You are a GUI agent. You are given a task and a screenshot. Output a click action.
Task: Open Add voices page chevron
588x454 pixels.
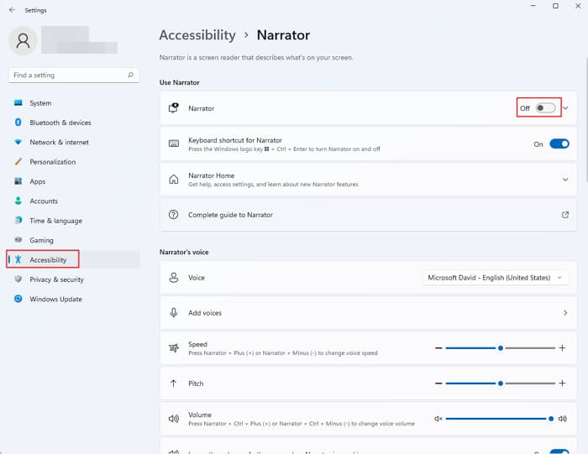tap(565, 313)
